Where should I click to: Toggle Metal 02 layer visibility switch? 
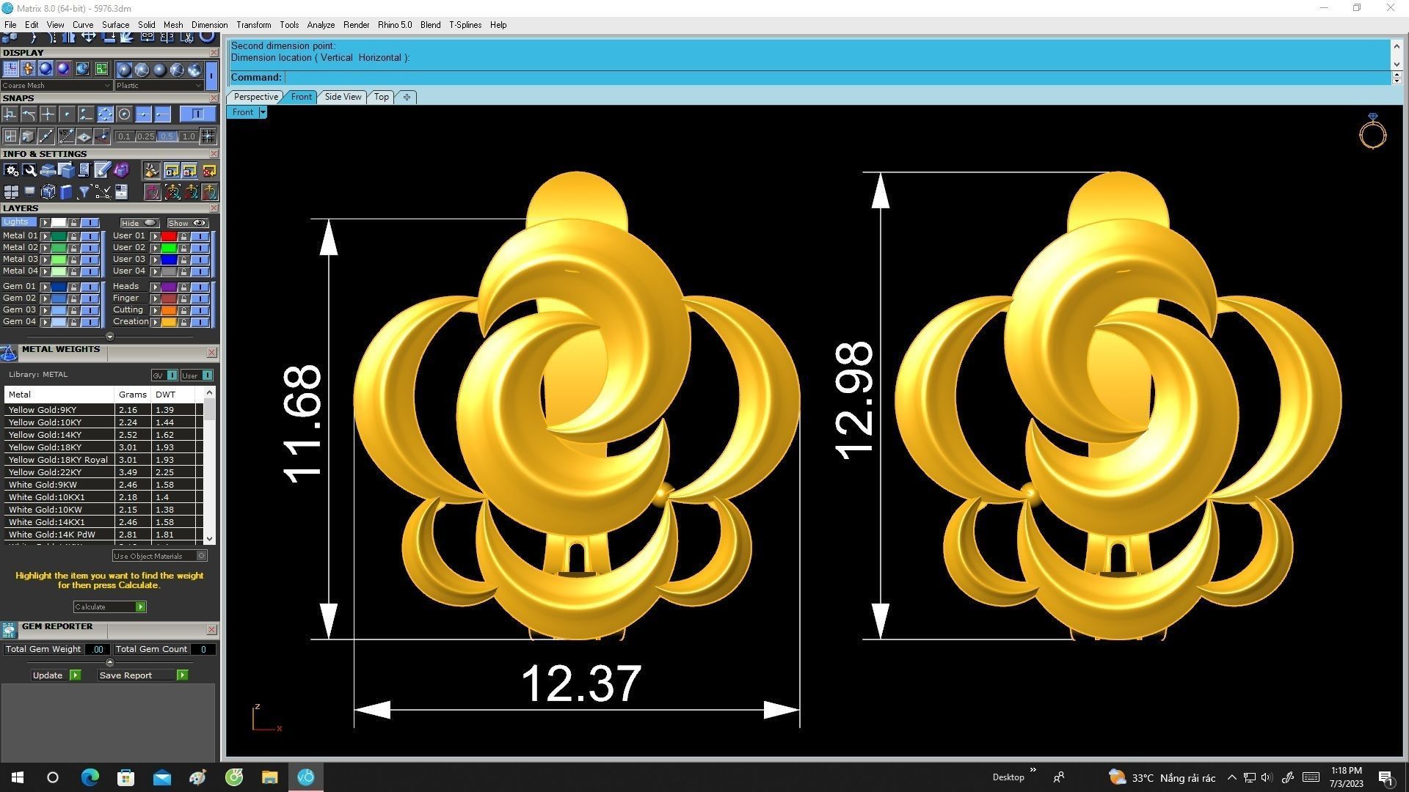[90, 248]
